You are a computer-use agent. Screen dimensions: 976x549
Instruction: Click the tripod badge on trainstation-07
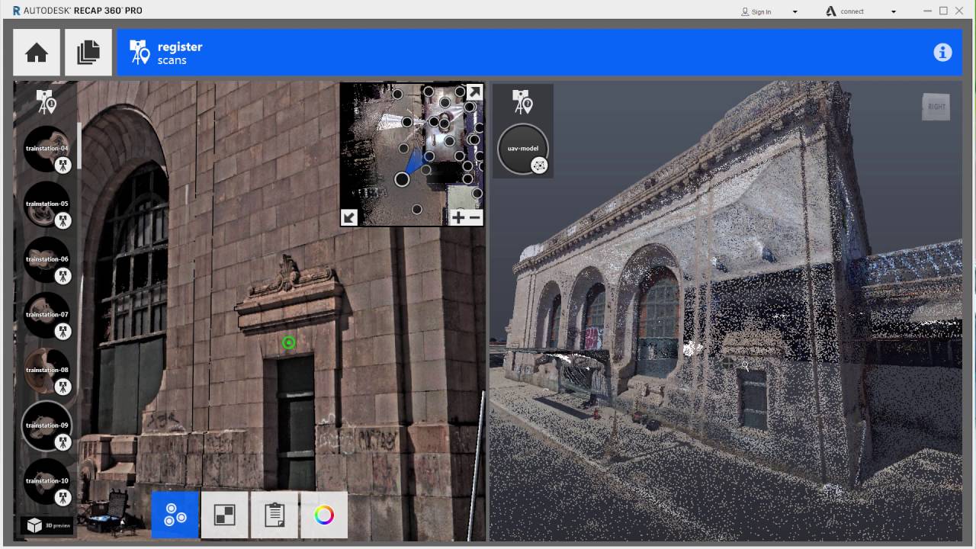[x=63, y=331]
